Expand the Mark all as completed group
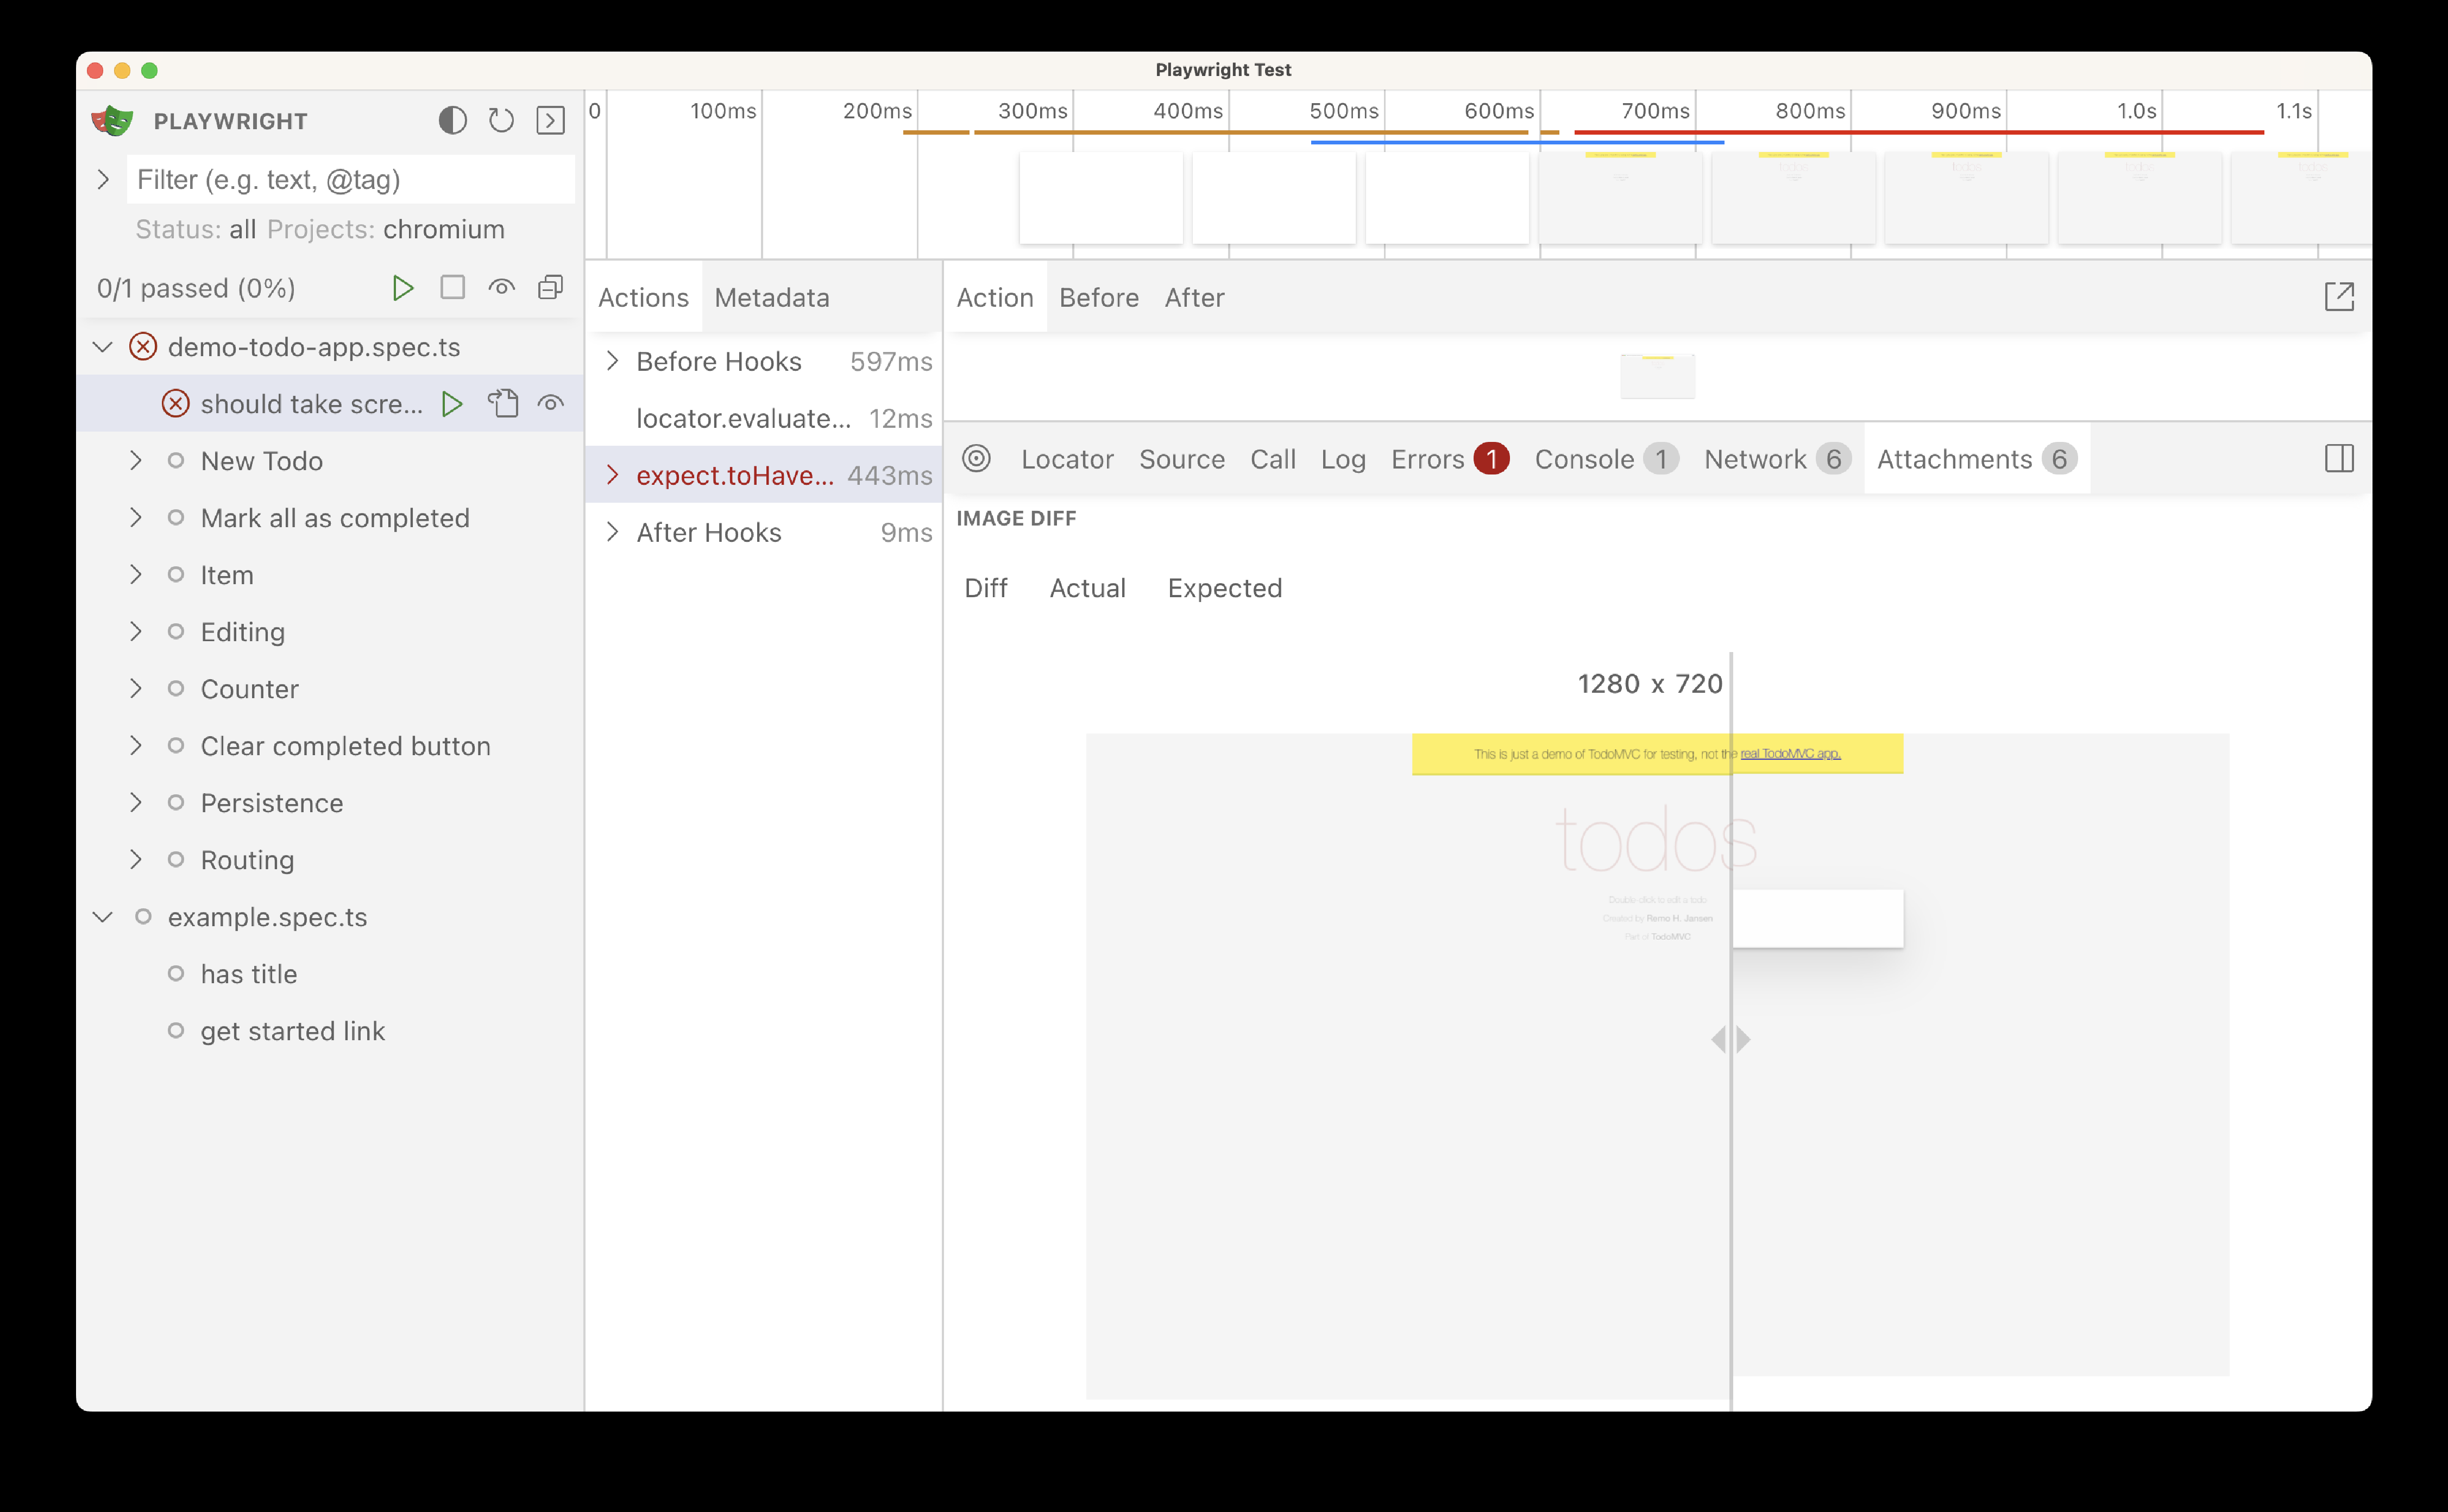Image resolution: width=2448 pixels, height=1512 pixels. [x=136, y=518]
